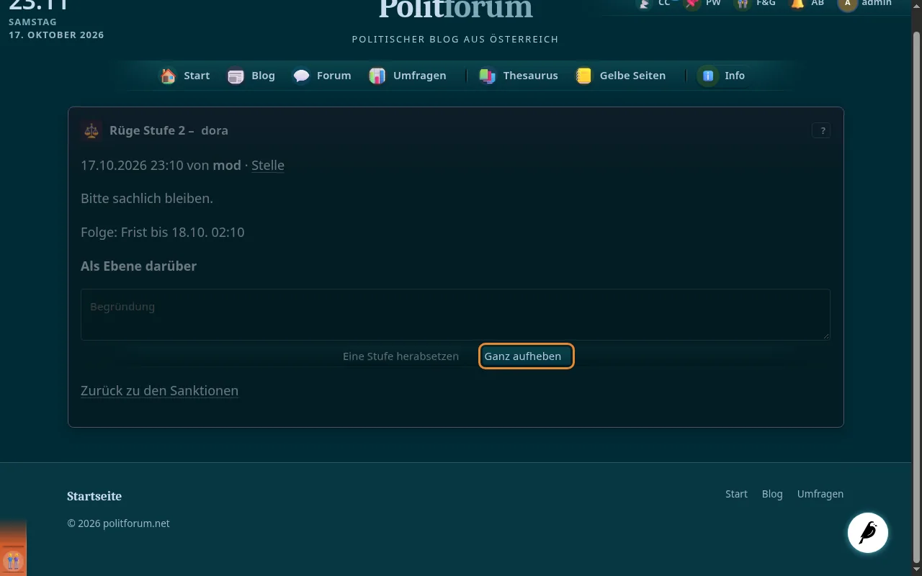Click the Ganz aufheben button
The height and width of the screenshot is (576, 922).
point(526,356)
